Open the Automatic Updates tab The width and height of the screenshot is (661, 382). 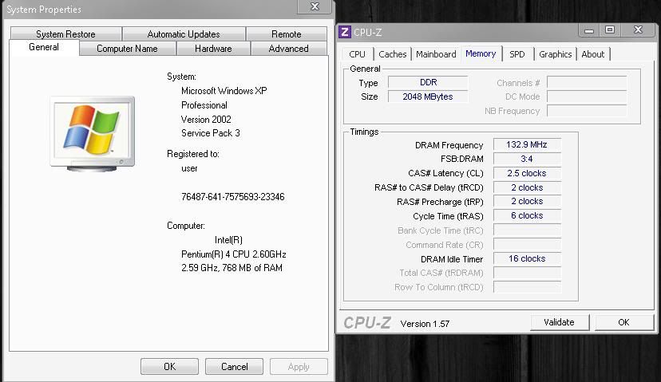(184, 34)
